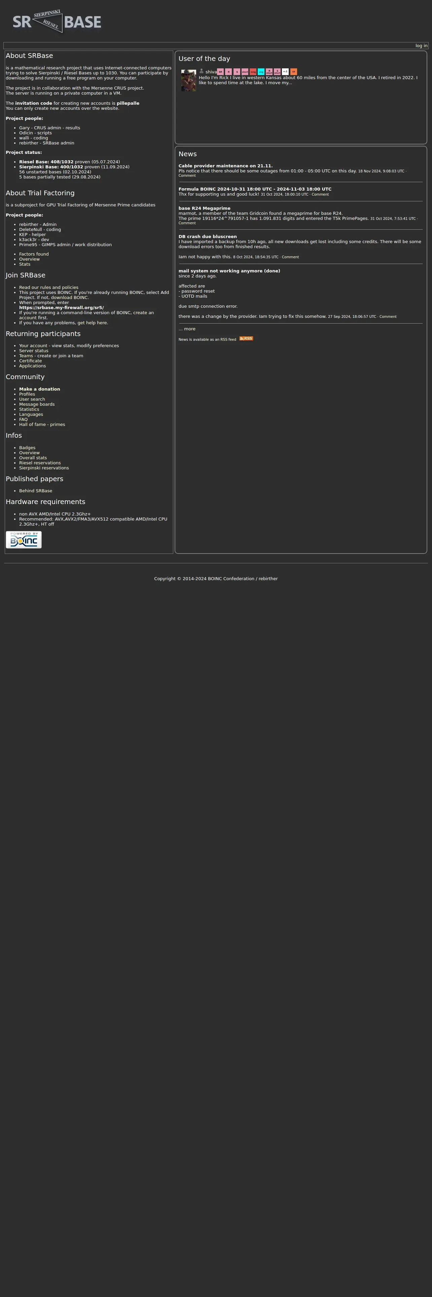
Task: Open the 'Behind SRBase' paper link
Action: point(36,491)
